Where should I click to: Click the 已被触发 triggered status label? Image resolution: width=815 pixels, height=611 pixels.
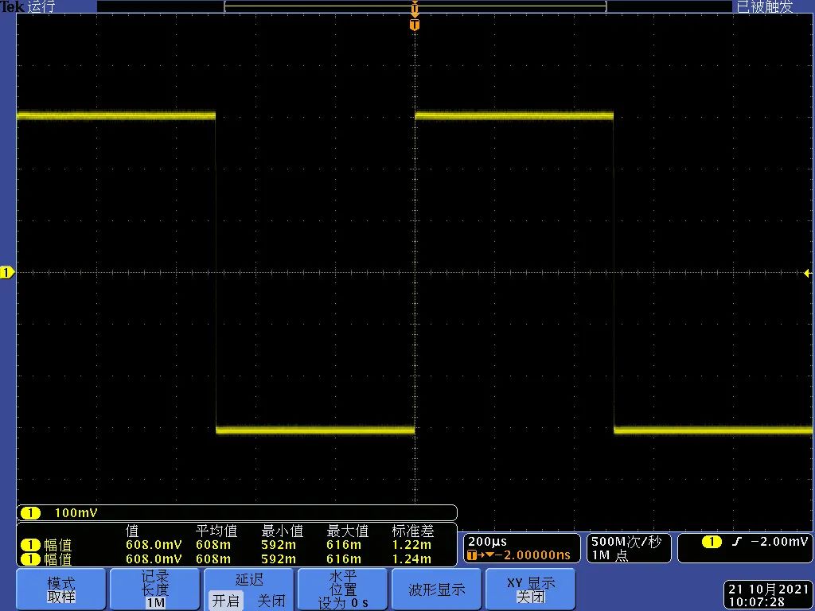click(764, 7)
